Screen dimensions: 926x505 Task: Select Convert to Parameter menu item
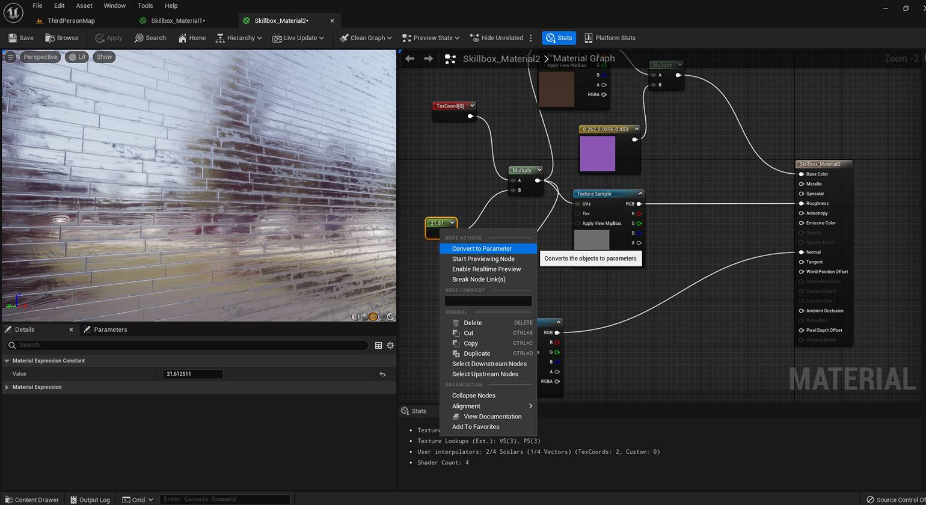pos(482,248)
